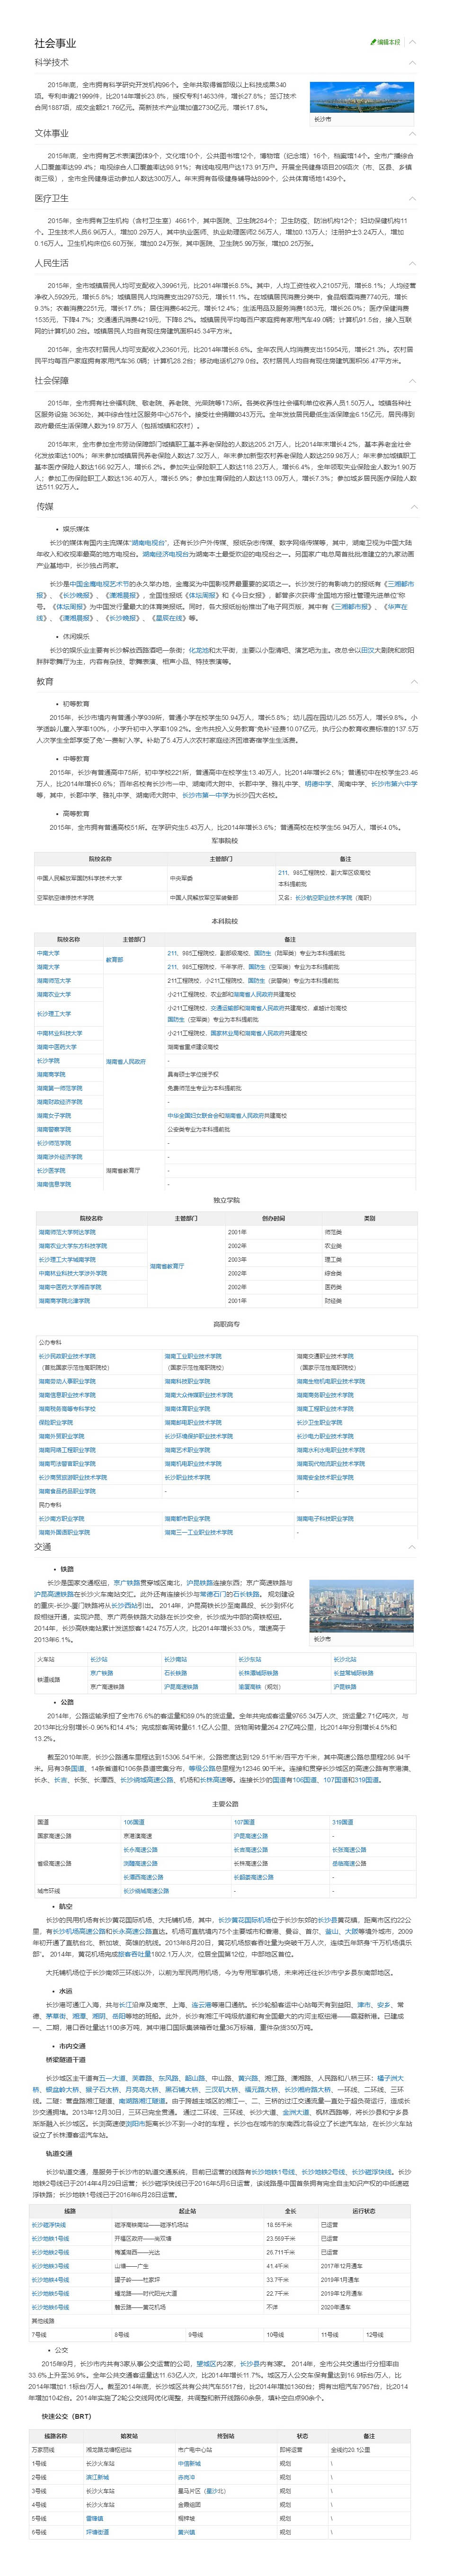453x2576 pixels.
Task: Open 湖南师范大学树达学院 in 独立学院 table
Action: pos(67,1232)
